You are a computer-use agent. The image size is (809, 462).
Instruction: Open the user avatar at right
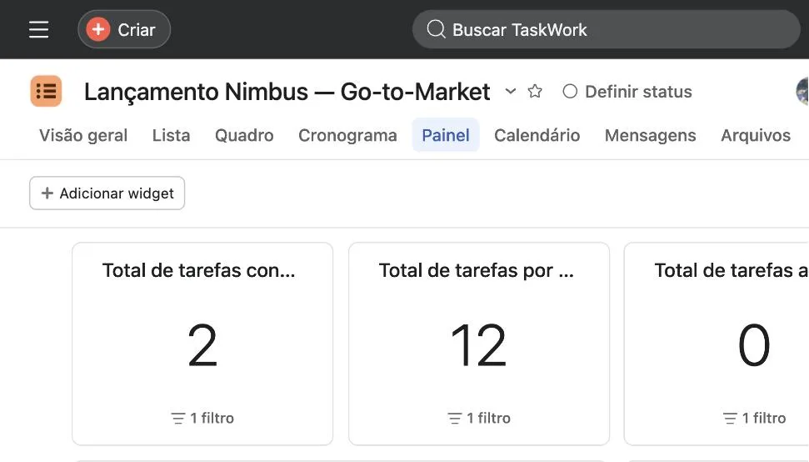803,92
